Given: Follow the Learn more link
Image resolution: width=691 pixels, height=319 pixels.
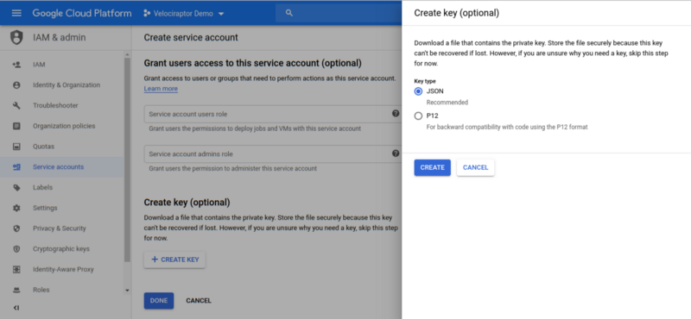Looking at the screenshot, I should click(161, 89).
